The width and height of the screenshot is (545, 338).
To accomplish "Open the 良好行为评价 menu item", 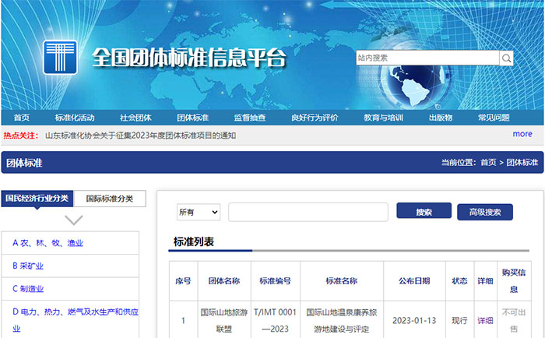I will (x=315, y=118).
